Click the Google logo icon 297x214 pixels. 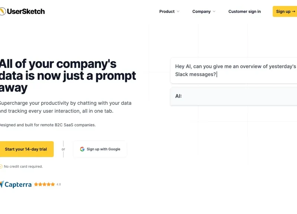pos(82,149)
